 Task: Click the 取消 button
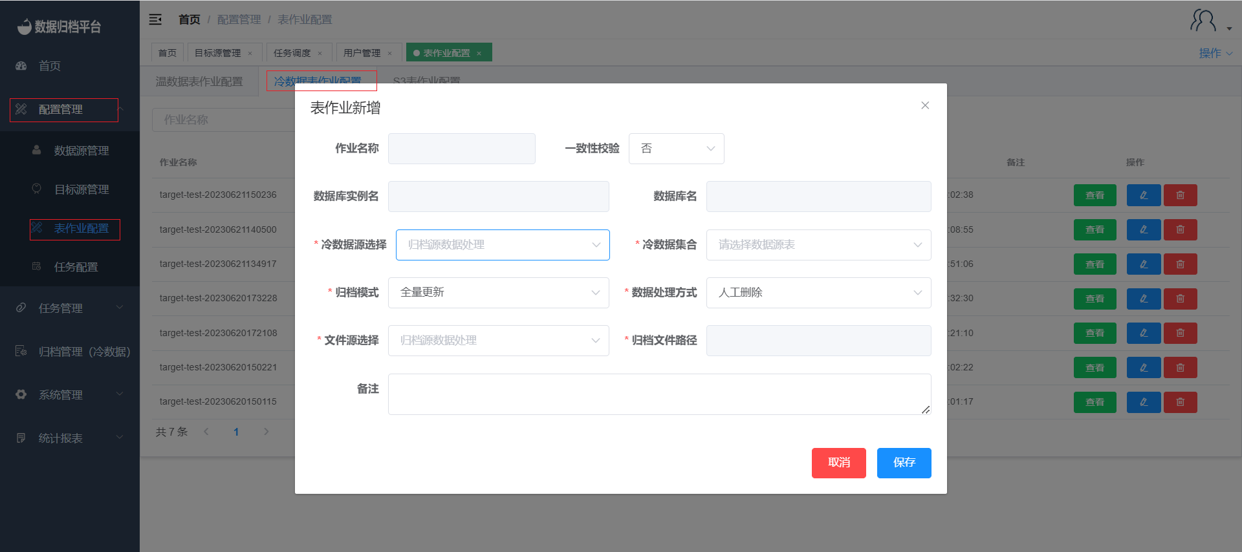tap(839, 463)
